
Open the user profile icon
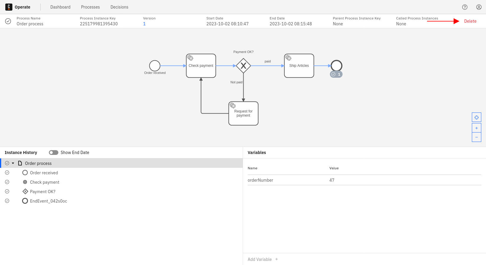coord(479,7)
